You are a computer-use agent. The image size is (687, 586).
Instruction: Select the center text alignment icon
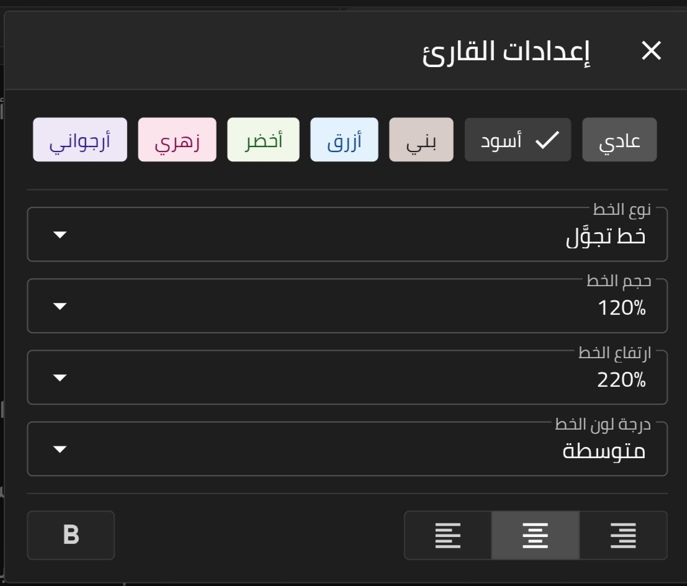pos(535,535)
